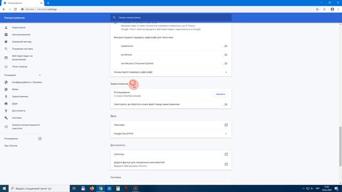
Task: Click the Мови globe icon
Action: point(6,90)
